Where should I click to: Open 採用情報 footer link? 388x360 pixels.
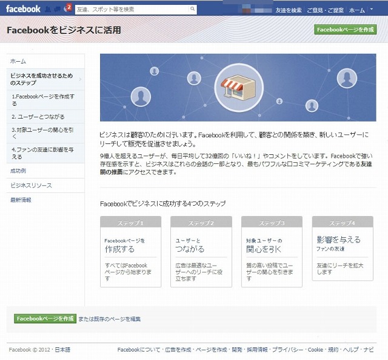[x=257, y=350]
